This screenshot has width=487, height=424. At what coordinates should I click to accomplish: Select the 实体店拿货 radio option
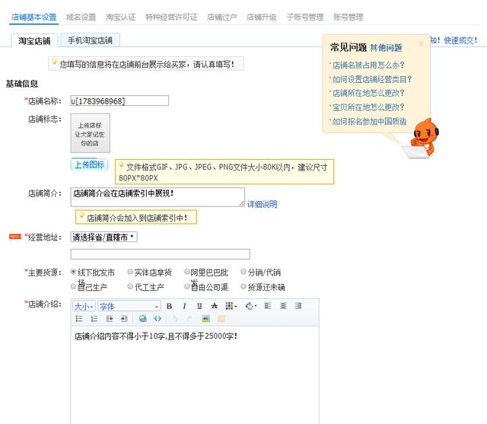[x=130, y=272]
